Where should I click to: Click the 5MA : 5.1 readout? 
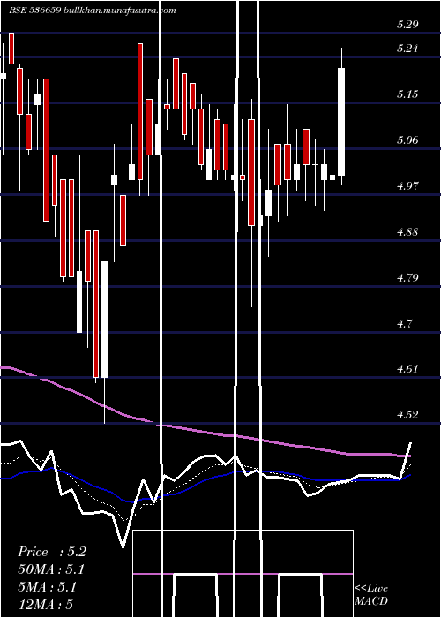coord(47,587)
